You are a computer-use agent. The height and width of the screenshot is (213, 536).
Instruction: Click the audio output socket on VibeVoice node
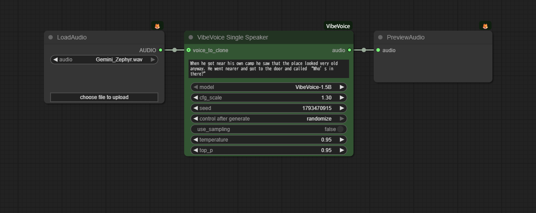click(350, 50)
